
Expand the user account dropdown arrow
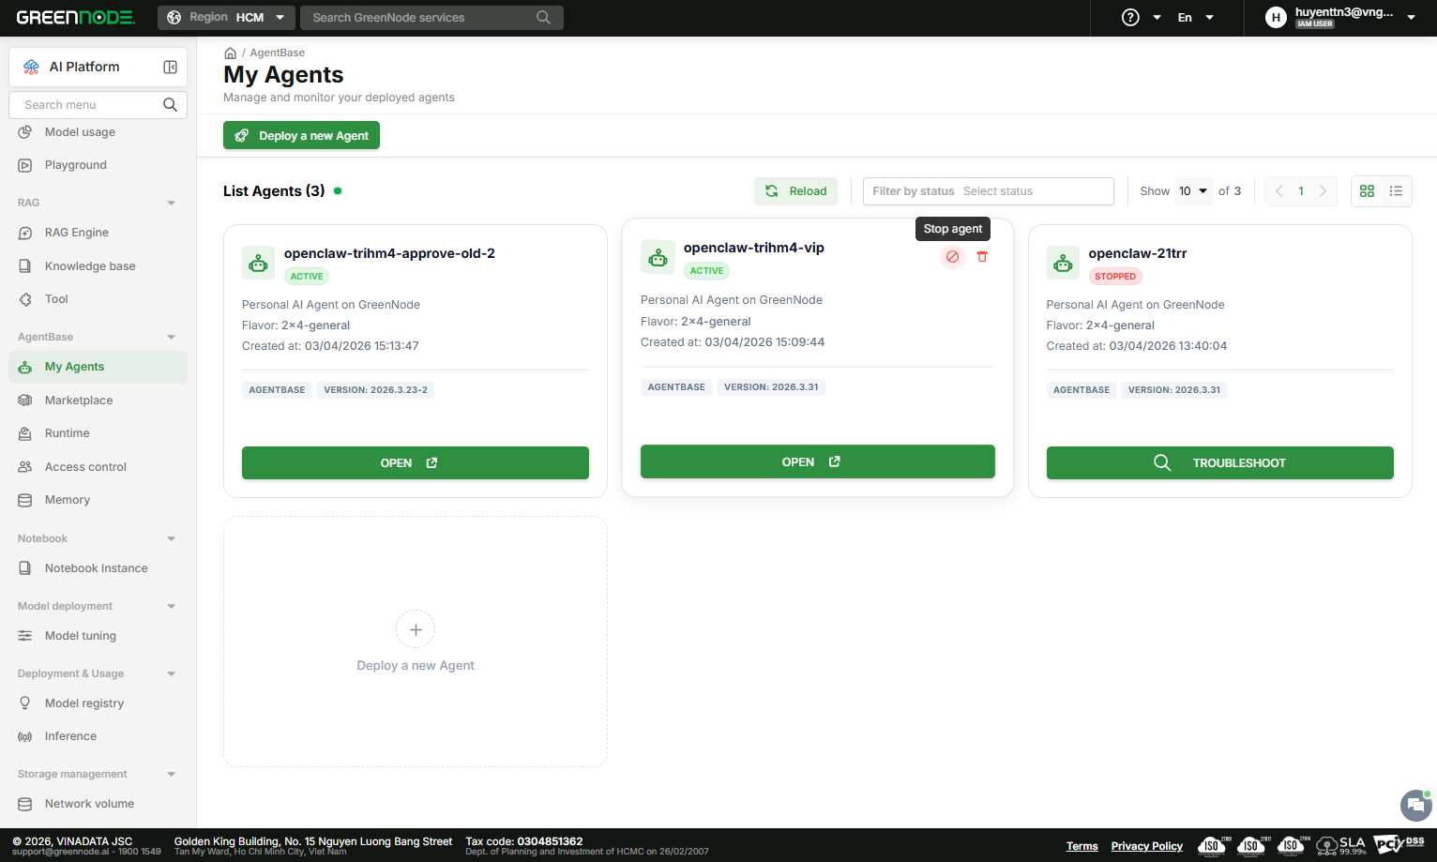tap(1411, 18)
